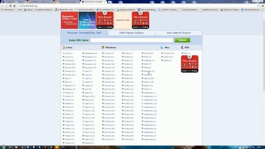The image size is (265, 149).
Task: Click the Advertise Here banner
Action: coord(123,20)
